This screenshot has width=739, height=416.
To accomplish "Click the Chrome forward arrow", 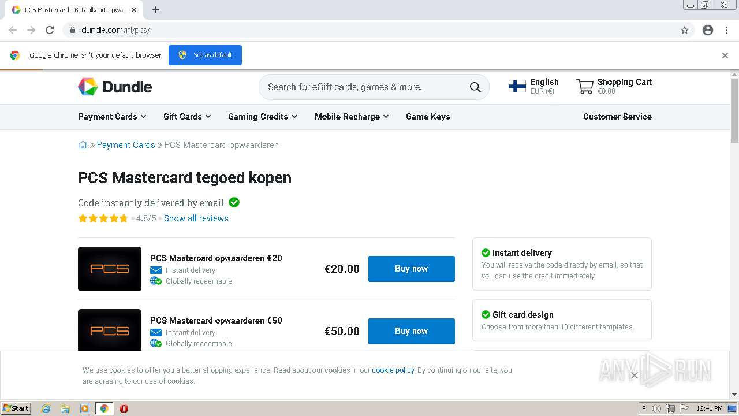I will [31, 30].
